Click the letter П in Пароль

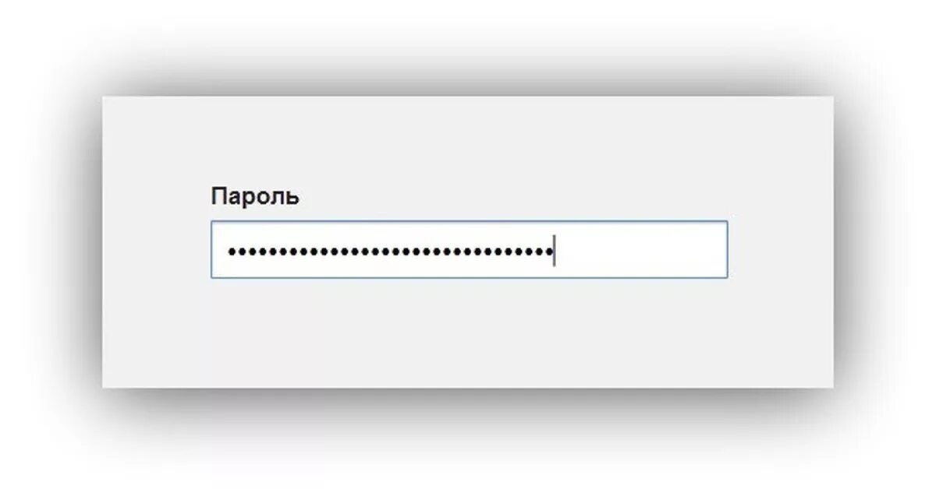click(219, 197)
